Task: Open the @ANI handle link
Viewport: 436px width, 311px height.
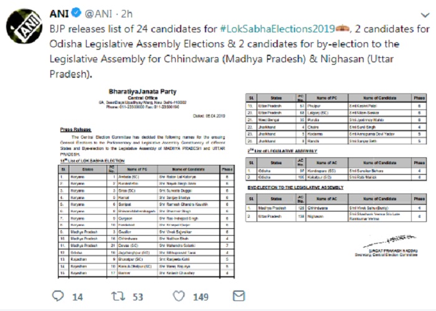Action: tap(98, 14)
